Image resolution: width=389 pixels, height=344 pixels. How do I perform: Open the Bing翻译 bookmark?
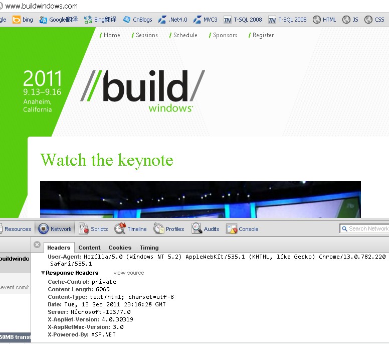(100, 20)
